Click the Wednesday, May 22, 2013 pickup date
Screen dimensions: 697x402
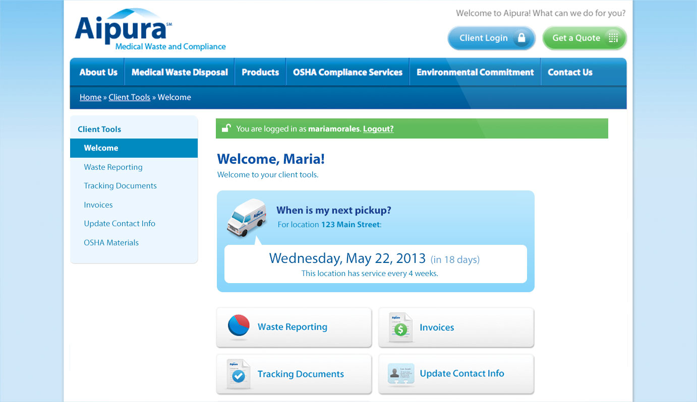click(x=347, y=258)
